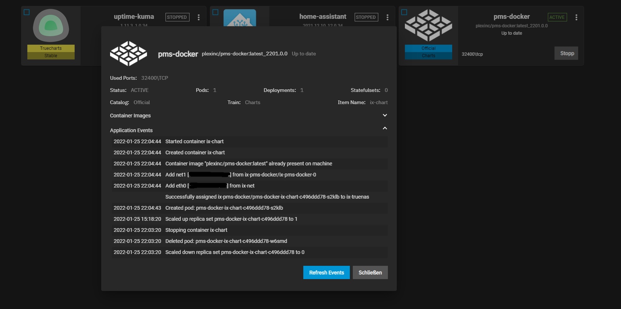The image size is (621, 309).
Task: Click the Stopp button on pms-docker card
Action: (x=566, y=53)
